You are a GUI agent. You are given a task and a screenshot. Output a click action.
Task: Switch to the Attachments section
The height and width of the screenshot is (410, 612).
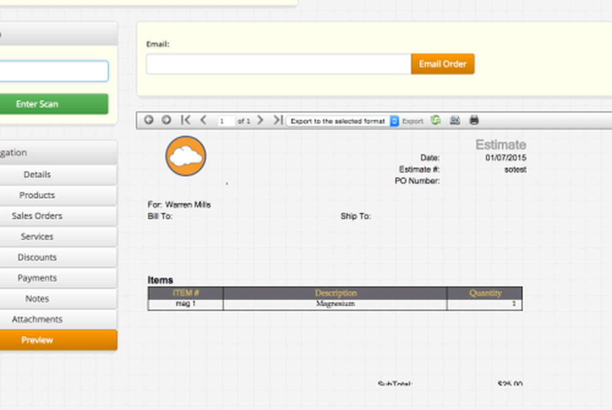(x=37, y=319)
